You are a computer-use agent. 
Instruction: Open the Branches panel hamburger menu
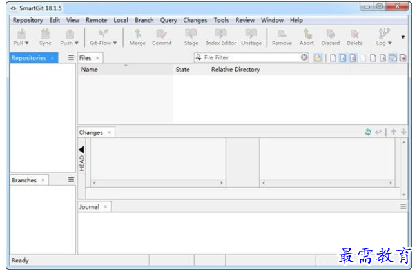[x=71, y=180]
